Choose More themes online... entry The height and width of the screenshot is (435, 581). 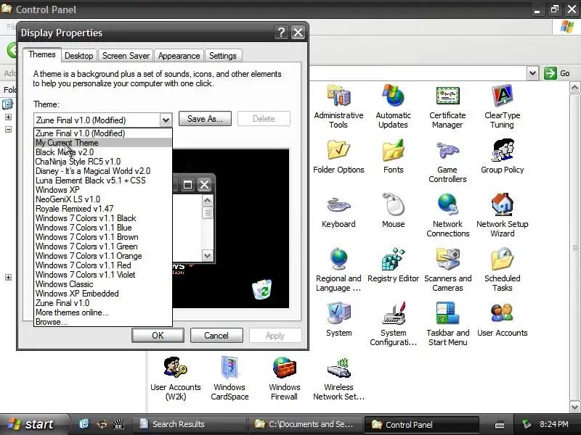click(103, 312)
